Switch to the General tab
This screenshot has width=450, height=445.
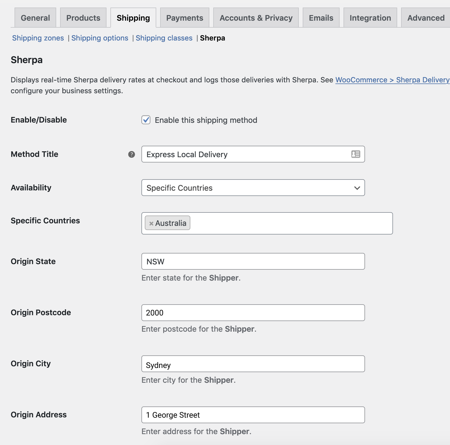35,18
